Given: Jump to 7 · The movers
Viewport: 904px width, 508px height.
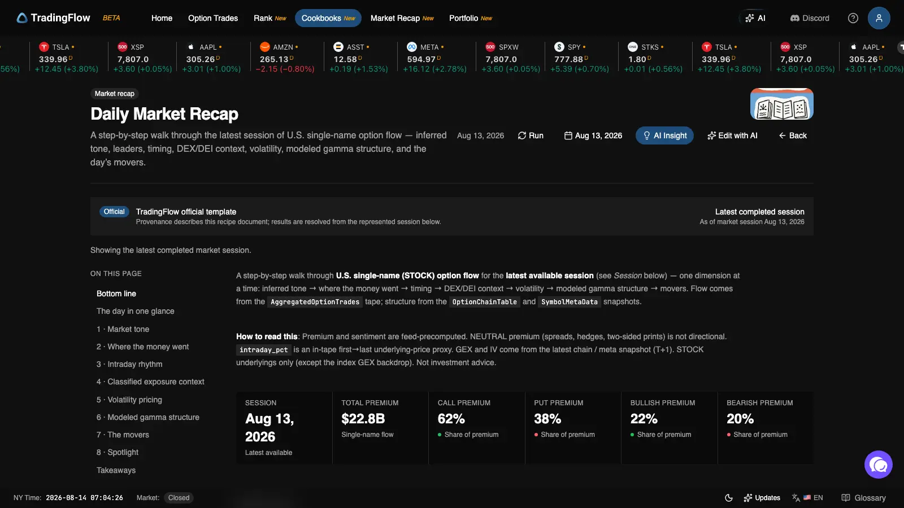Looking at the screenshot, I should pos(123,435).
